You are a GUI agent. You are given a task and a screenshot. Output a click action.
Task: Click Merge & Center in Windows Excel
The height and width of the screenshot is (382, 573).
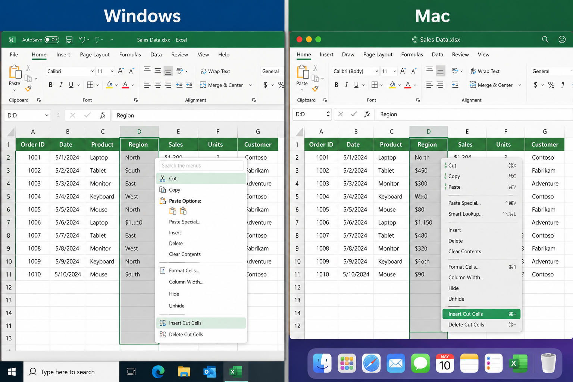[x=222, y=85]
